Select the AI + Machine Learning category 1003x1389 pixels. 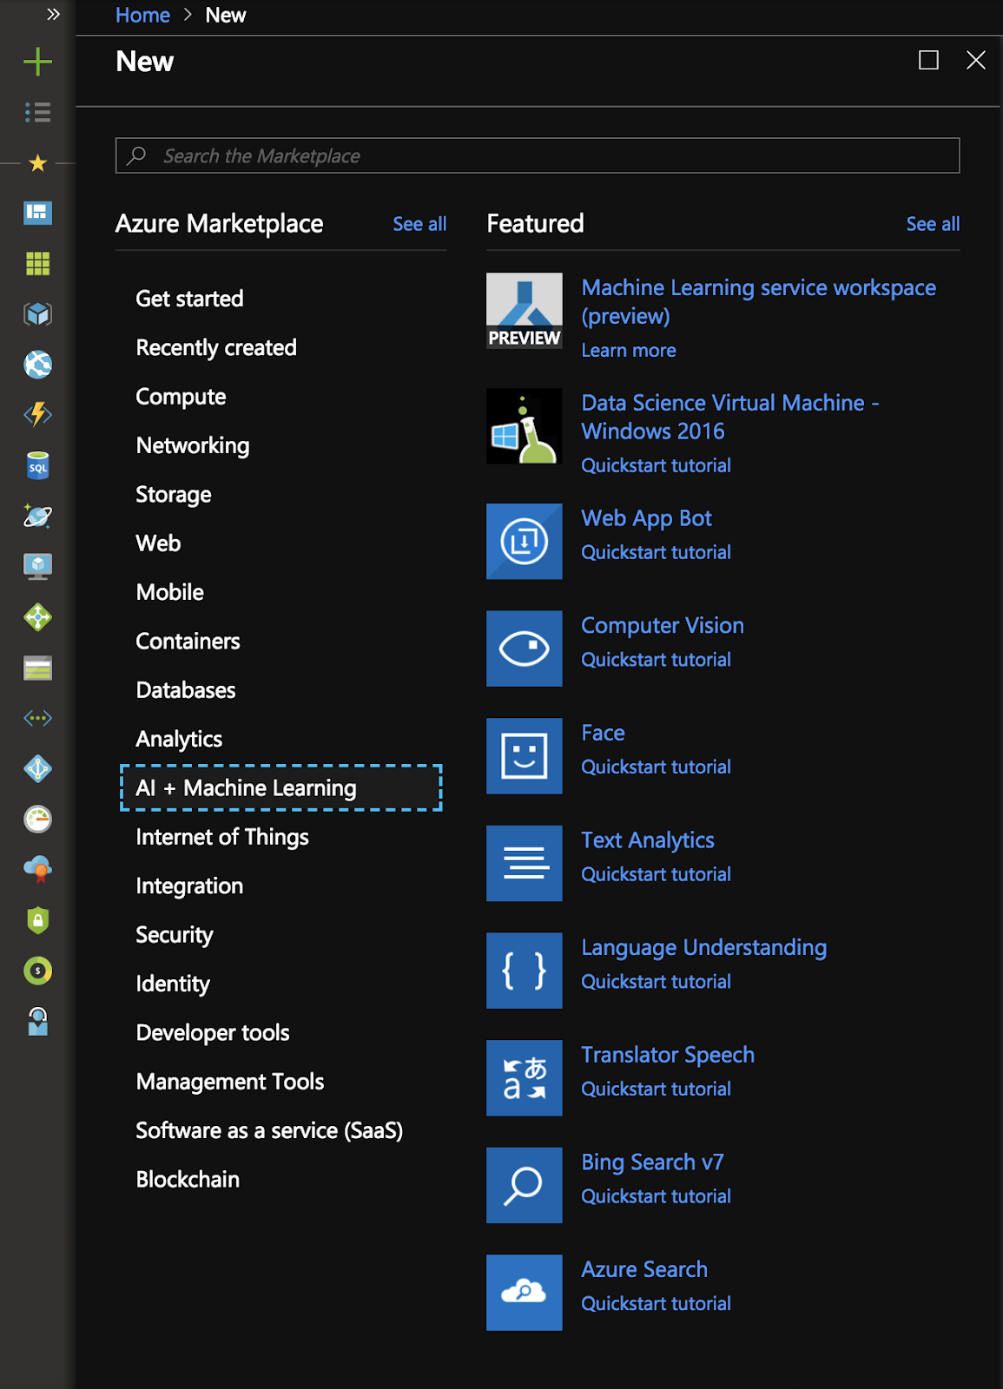pyautogui.click(x=280, y=788)
